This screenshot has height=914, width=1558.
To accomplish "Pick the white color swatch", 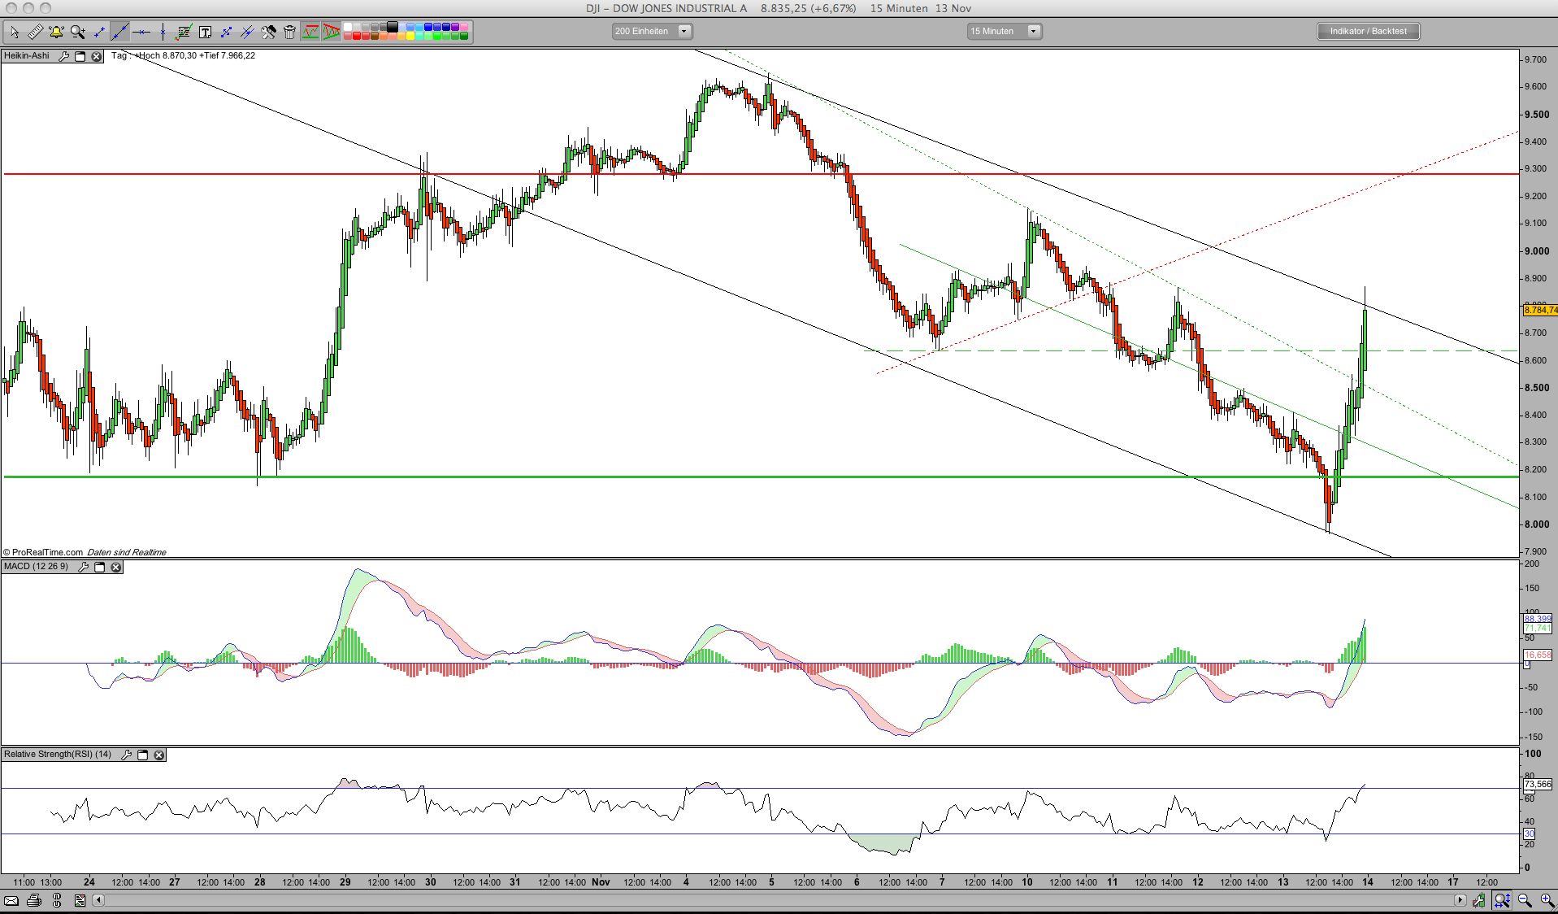I will pos(348,27).
